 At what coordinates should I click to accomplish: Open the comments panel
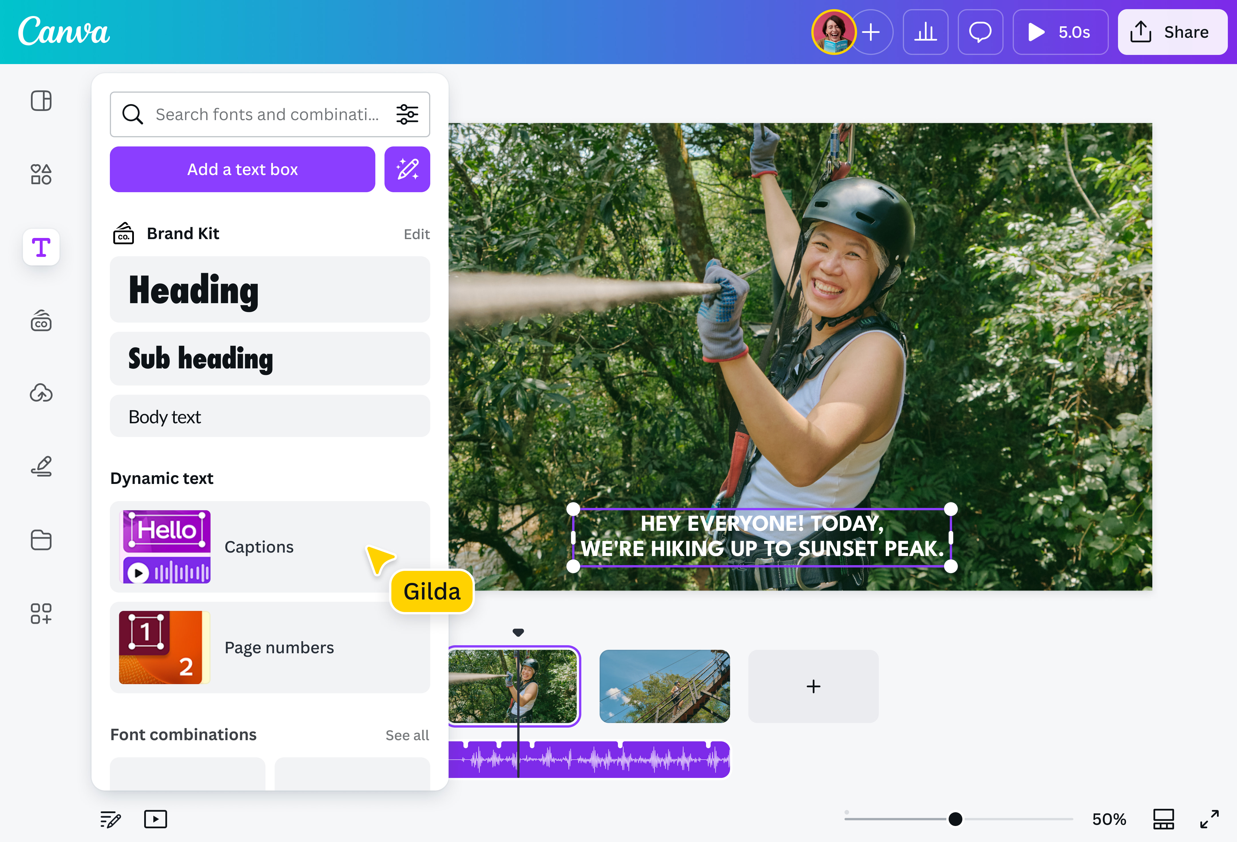(x=980, y=32)
